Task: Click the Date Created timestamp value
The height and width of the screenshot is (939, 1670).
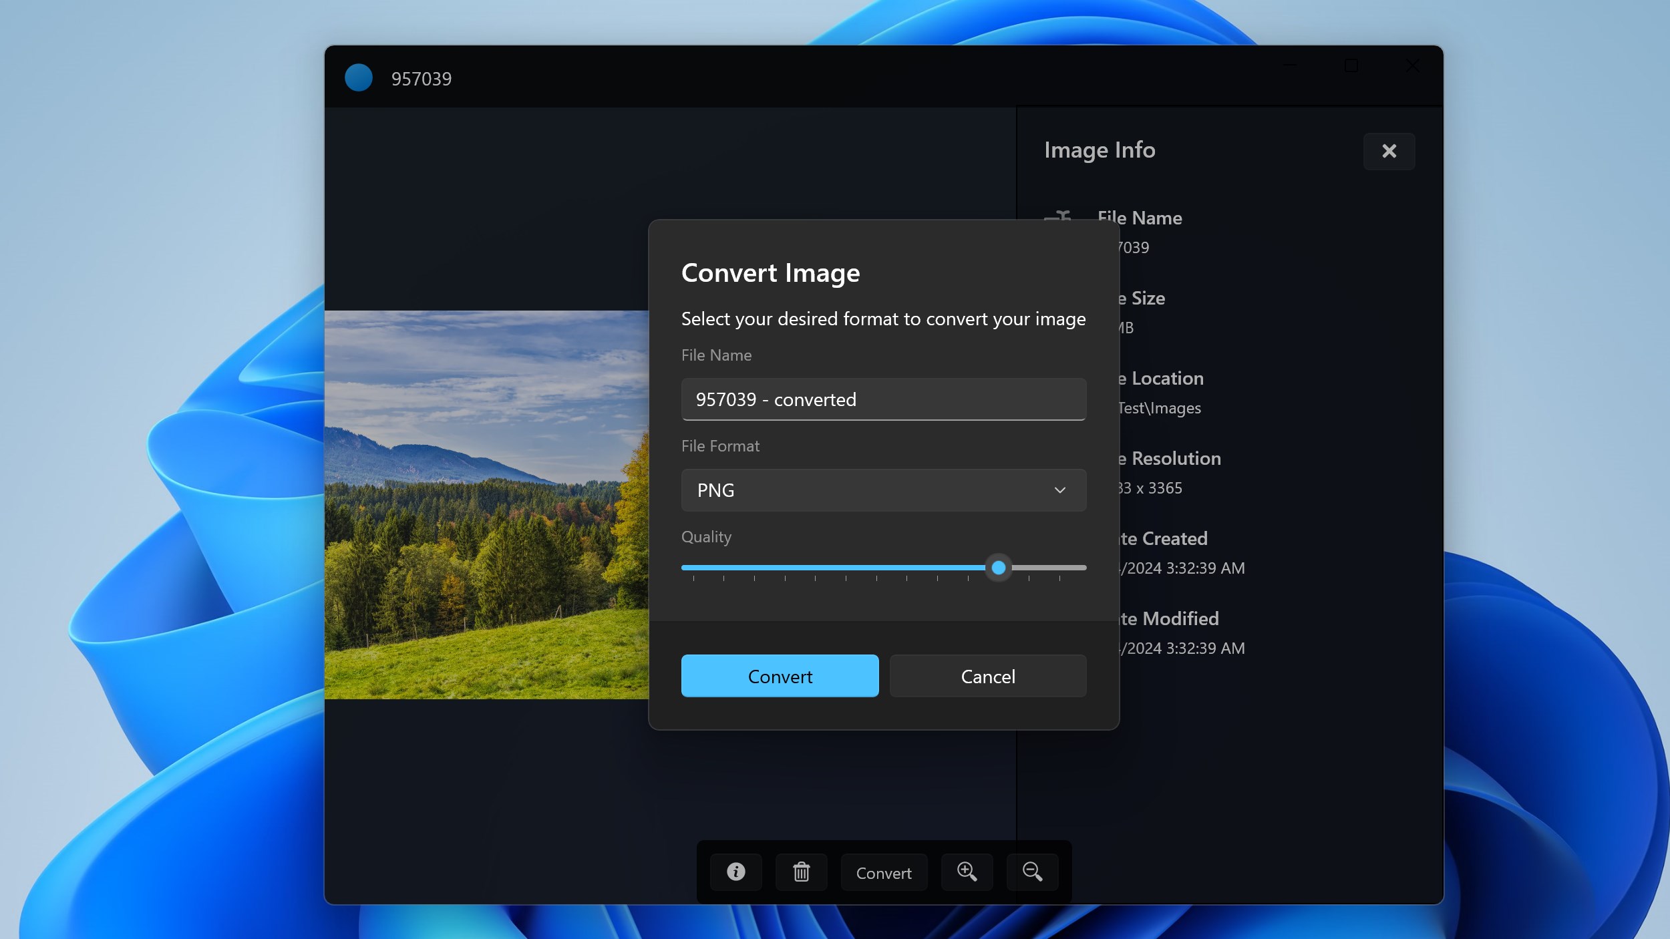Action: point(1182,568)
